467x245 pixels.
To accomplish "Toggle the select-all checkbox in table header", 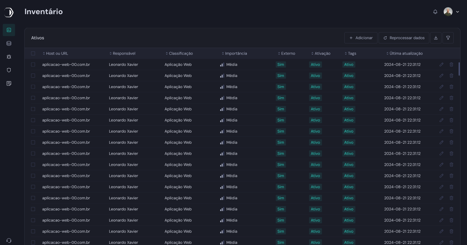I will tap(33, 54).
